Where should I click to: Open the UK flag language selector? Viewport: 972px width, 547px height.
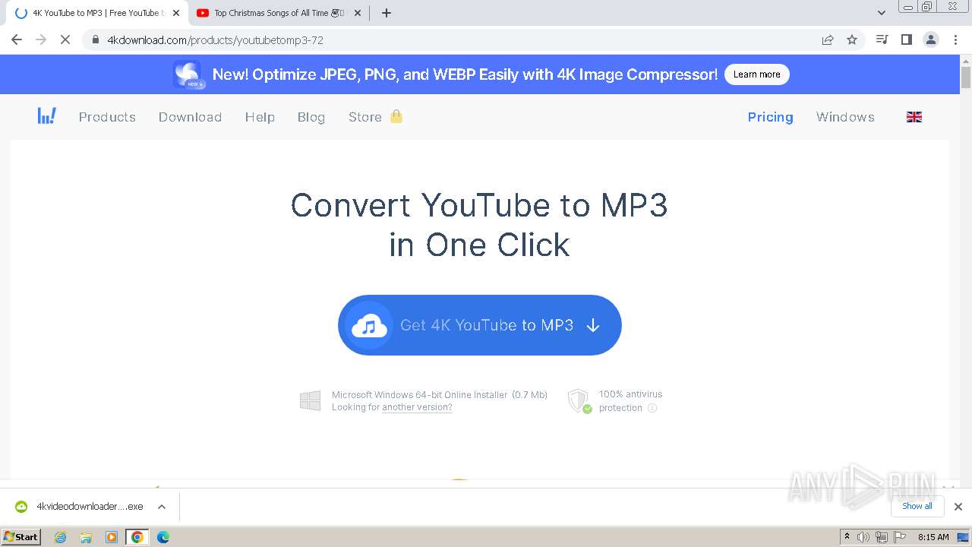pyautogui.click(x=914, y=117)
